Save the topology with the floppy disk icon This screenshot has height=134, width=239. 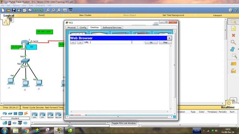tap(14, 10)
